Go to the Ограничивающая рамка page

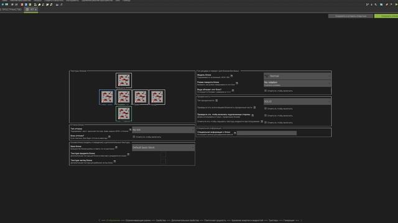138,221
